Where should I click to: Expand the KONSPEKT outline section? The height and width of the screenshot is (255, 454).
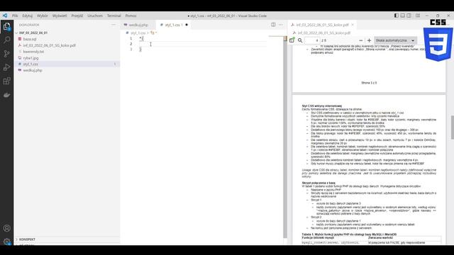click(x=27, y=239)
